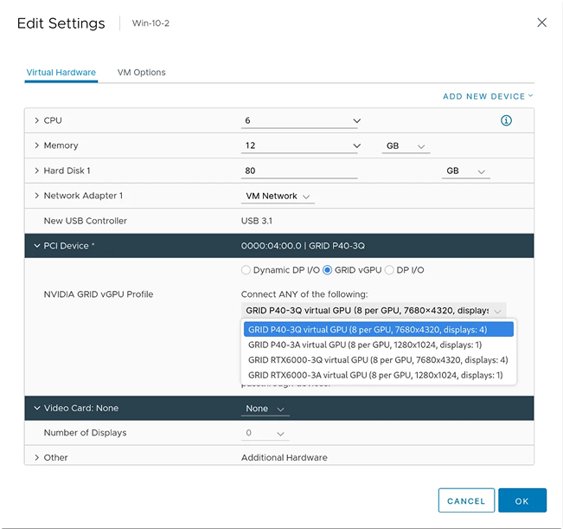This screenshot has height=529, width=563.
Task: Switch to the VM Options tab
Action: click(142, 72)
